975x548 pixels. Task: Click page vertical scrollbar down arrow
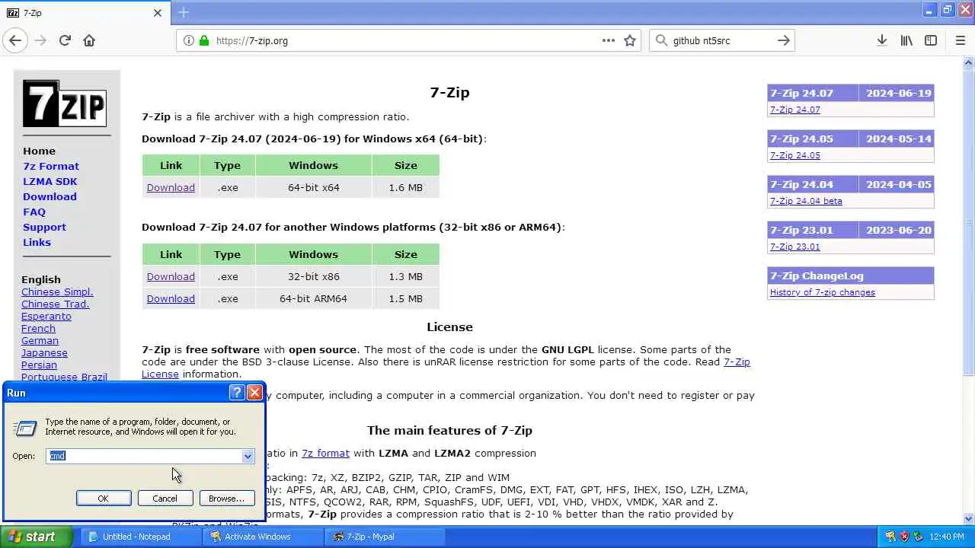[x=968, y=518]
